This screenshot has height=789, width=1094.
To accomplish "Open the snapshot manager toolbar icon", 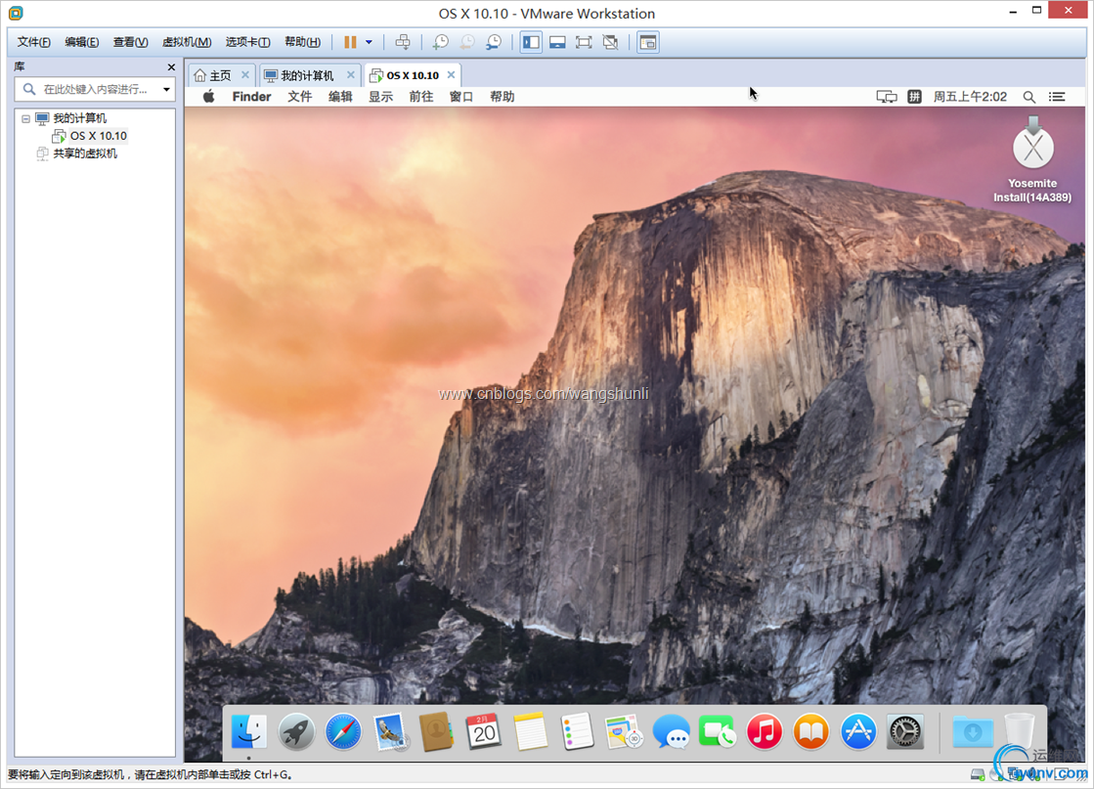I will (494, 42).
